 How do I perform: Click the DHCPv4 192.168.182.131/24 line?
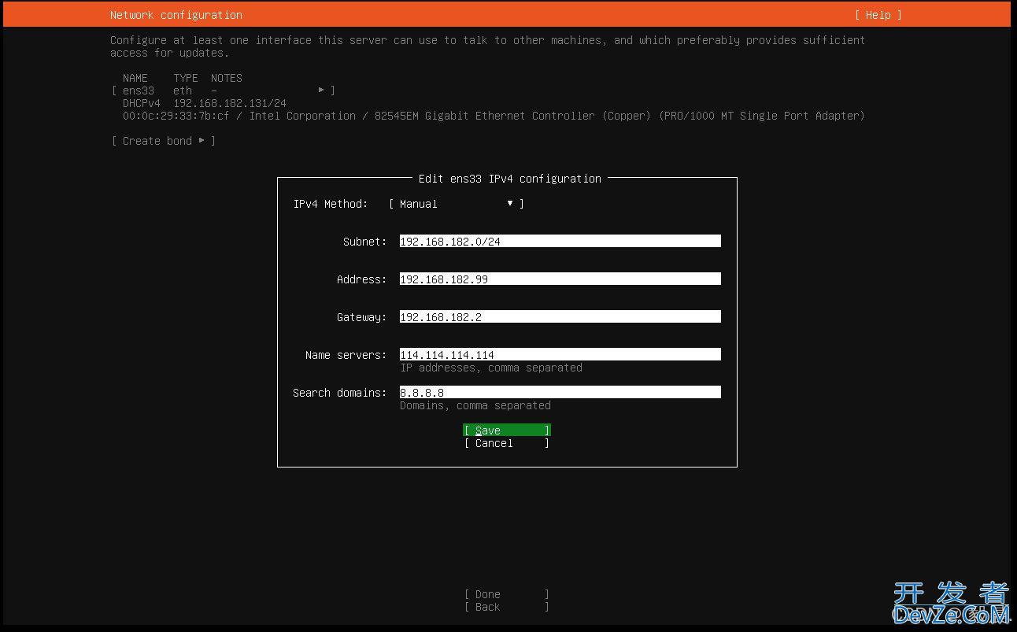click(x=205, y=103)
